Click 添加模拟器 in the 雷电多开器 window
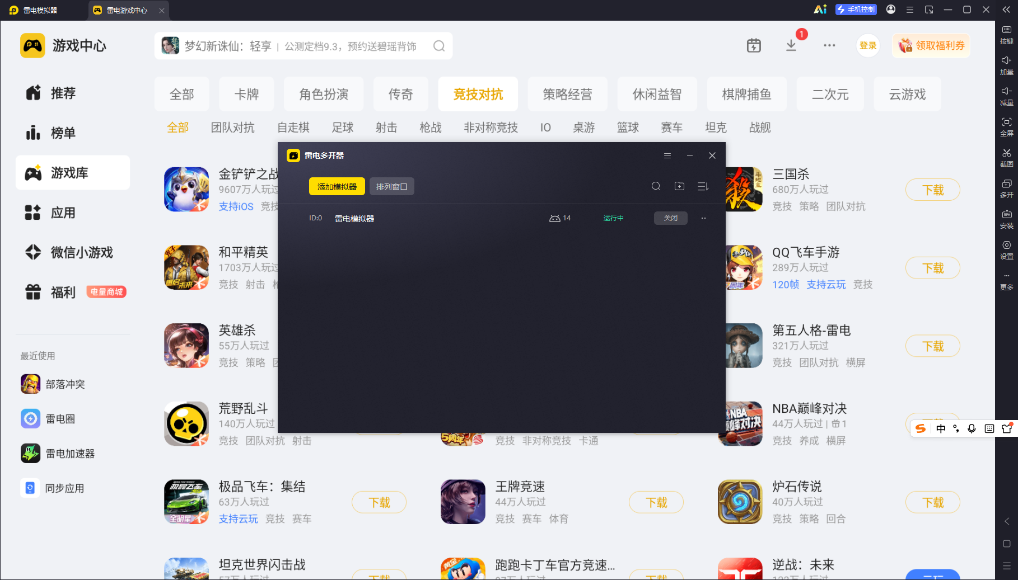This screenshot has width=1018, height=580. [337, 187]
